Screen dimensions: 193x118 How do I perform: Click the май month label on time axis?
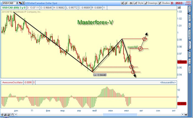95,111
